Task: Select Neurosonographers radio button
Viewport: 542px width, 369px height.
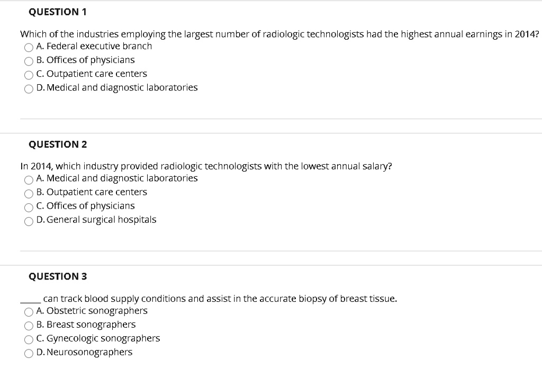Action: click(x=29, y=354)
